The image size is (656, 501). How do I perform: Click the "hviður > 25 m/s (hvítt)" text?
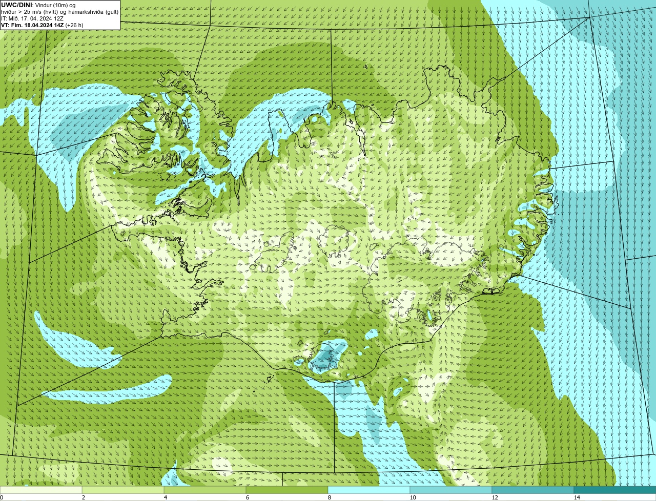(x=31, y=12)
